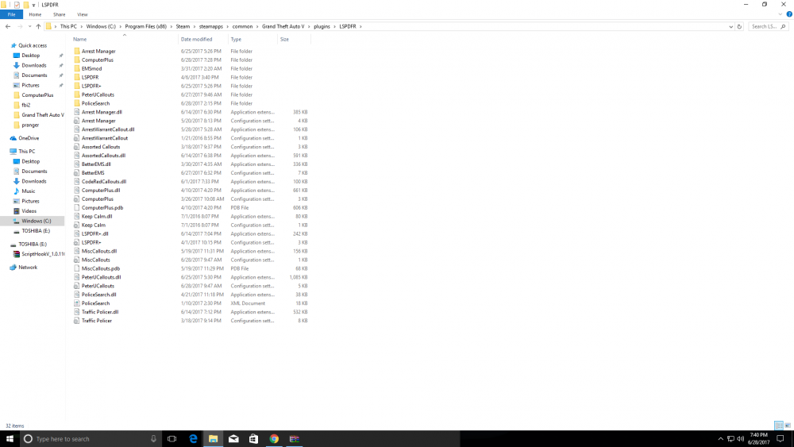Select the file ArrestWarrantCallout.dll
The image size is (794, 447).
click(x=108, y=129)
